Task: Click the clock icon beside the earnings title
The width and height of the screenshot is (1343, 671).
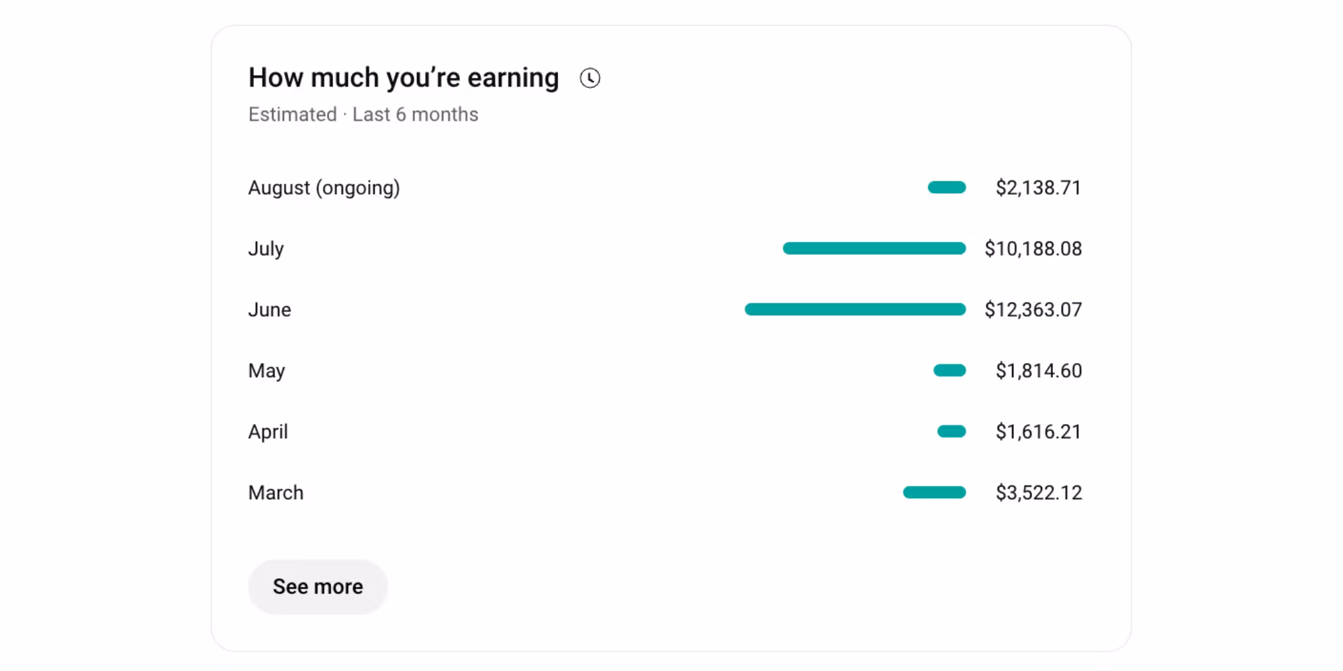Action: point(590,79)
